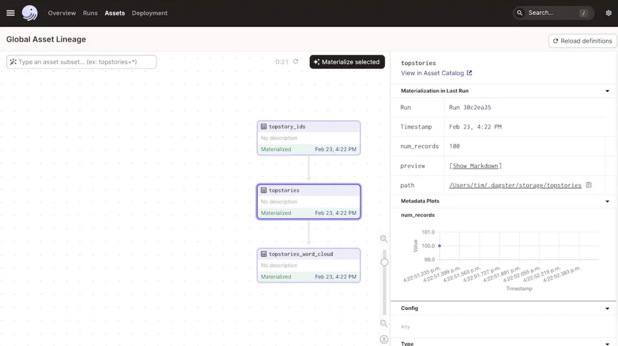Viewport: 618px width, 346px height.
Task: Zoom in on the asset graph
Action: coord(384,239)
